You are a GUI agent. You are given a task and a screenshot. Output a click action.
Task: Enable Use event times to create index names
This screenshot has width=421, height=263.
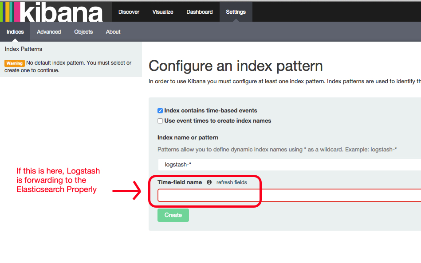(160, 121)
